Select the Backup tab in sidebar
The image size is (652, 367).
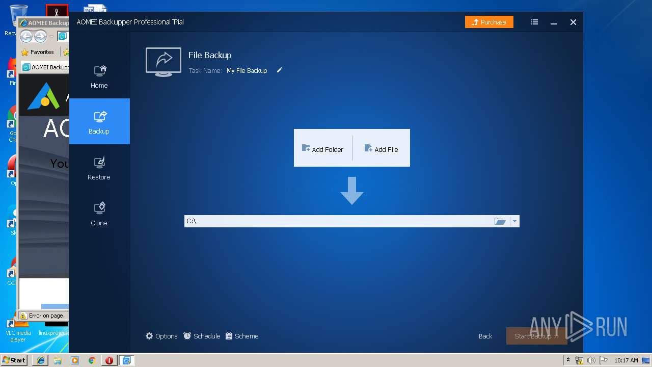pos(99,121)
